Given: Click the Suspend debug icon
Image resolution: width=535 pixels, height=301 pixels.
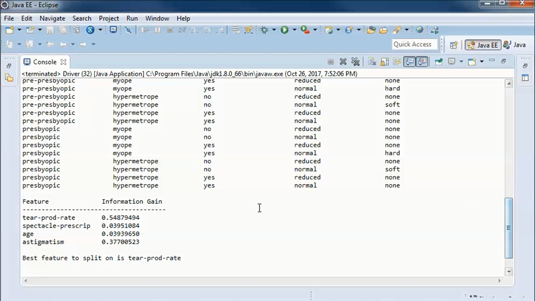Looking at the screenshot, I should pos(157,30).
